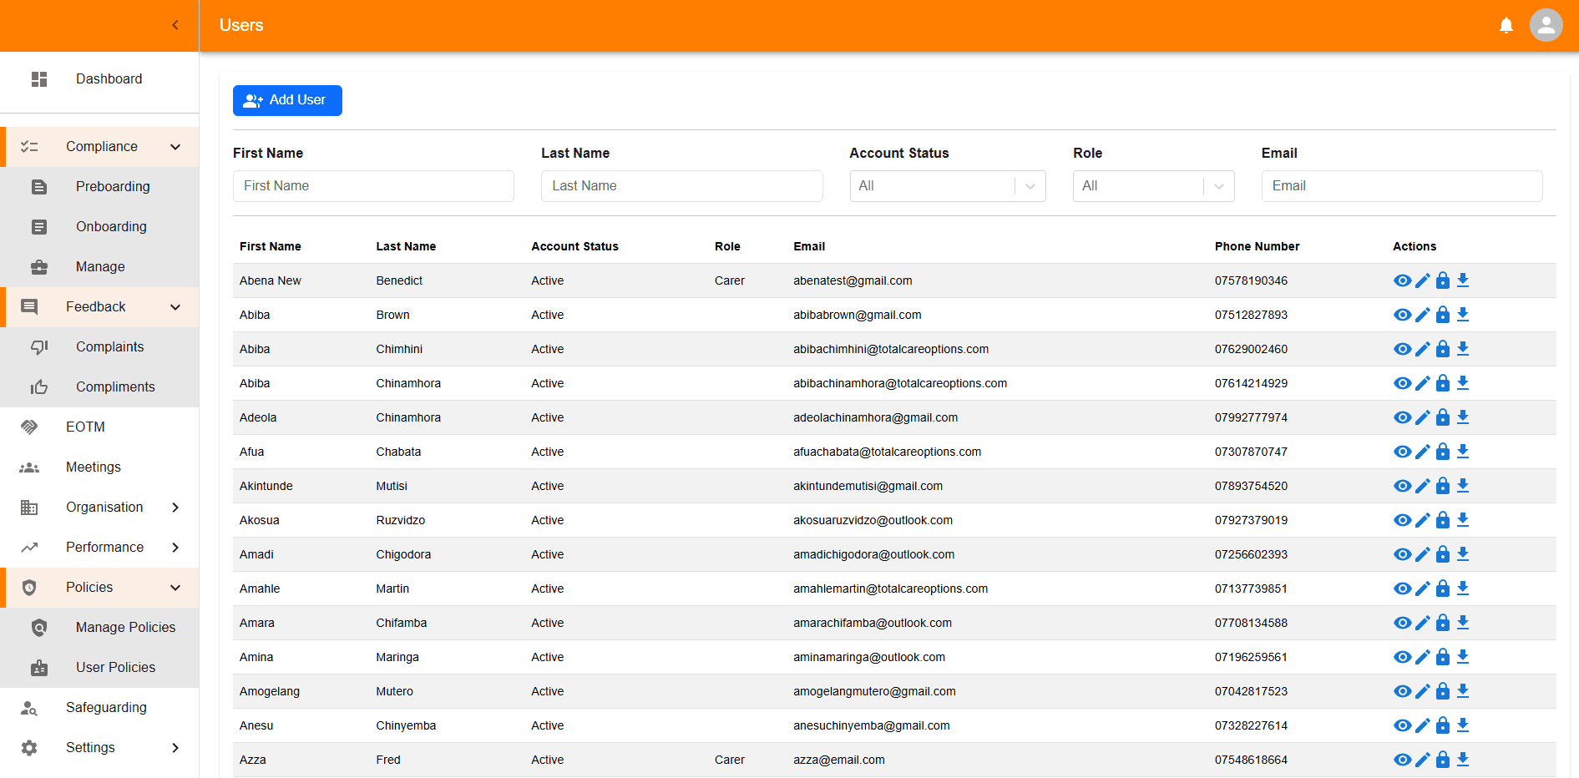The height and width of the screenshot is (778, 1579).
Task: Lock Adeola Chinamhora's account with padlock icon
Action: [1443, 417]
